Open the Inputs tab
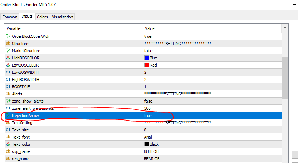Image resolution: width=298 pixels, height=163 pixels. pos(27,16)
